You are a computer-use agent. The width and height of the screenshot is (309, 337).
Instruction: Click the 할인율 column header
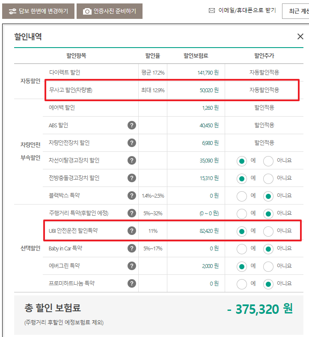pyautogui.click(x=152, y=56)
